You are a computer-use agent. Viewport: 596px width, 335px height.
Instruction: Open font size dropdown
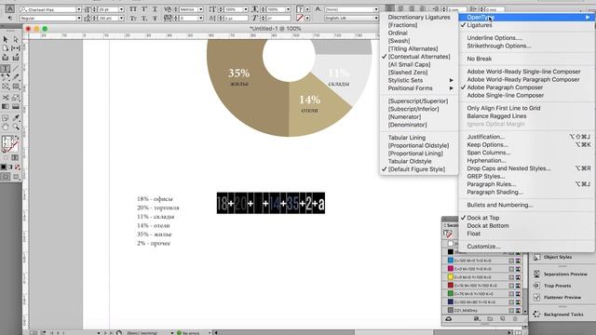121,9
